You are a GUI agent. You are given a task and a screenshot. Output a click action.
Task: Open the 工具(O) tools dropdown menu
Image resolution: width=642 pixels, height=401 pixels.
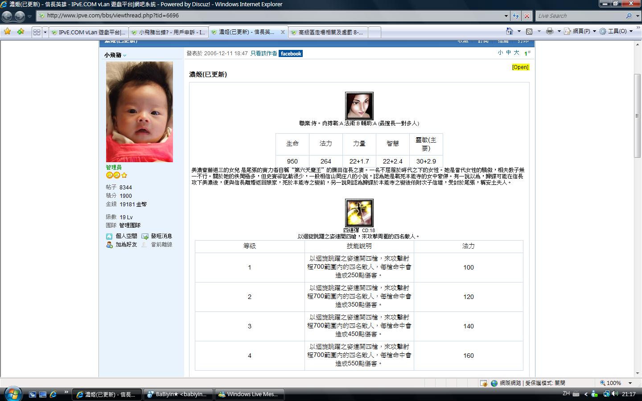point(616,31)
